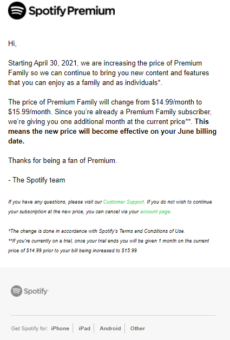Image resolution: width=230 pixels, height=340 pixels.
Task: Click the gray Spotify wordmark in footer
Action: (36, 291)
